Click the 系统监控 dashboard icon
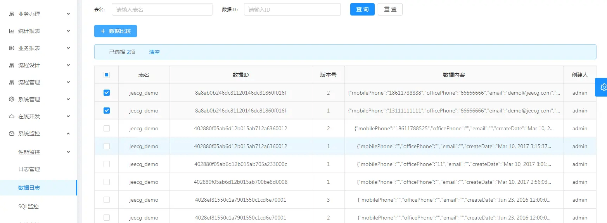Screen dimensions: 607x223 coord(12,133)
